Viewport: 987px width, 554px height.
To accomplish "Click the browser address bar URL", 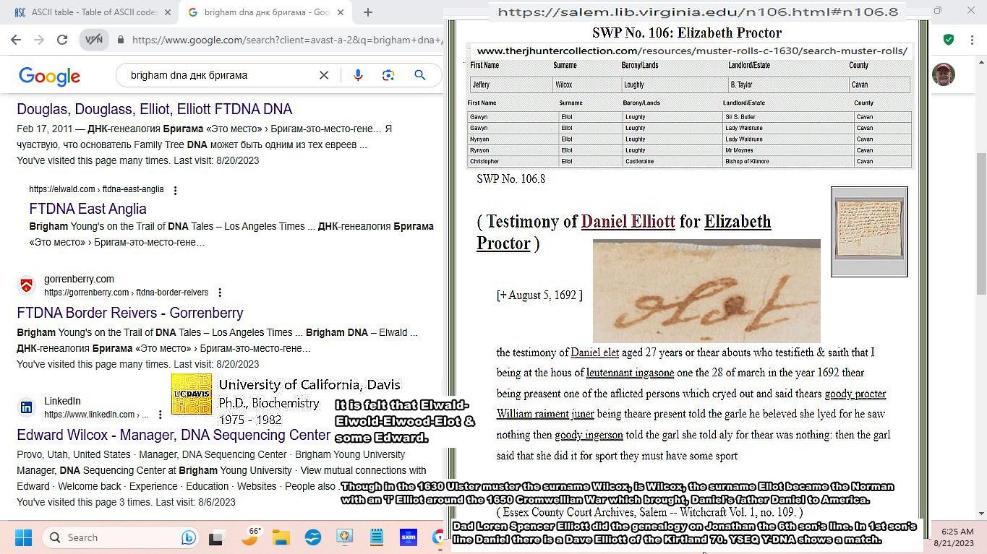I will [288, 40].
